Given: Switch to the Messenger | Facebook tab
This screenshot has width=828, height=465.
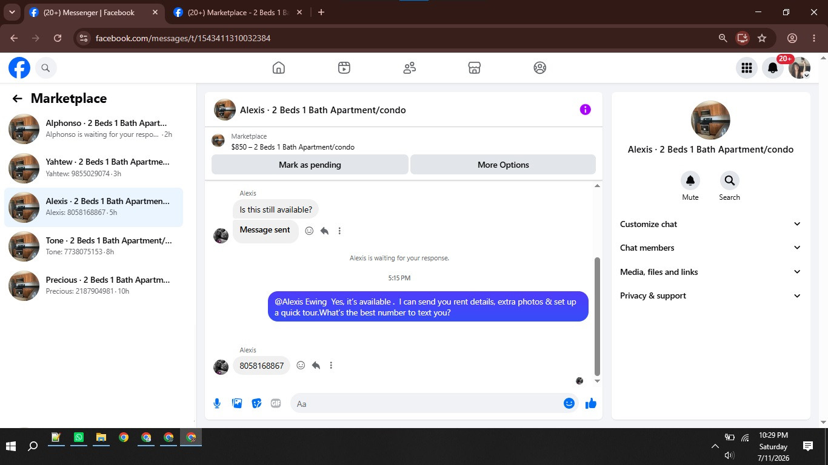Looking at the screenshot, I should 95,13.
